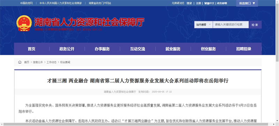Click the 无障碍浏览 accessibility link

178,3
